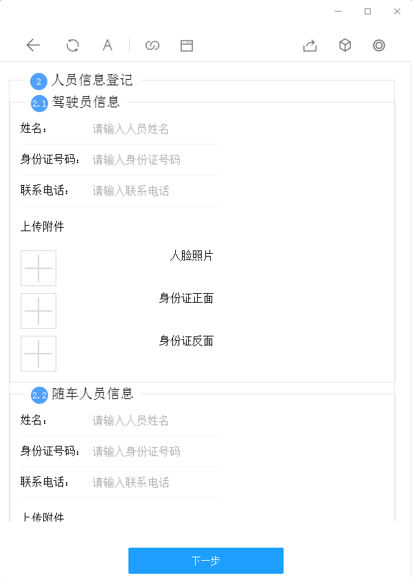Click the passenger name (姓名) input field

pos(154,420)
